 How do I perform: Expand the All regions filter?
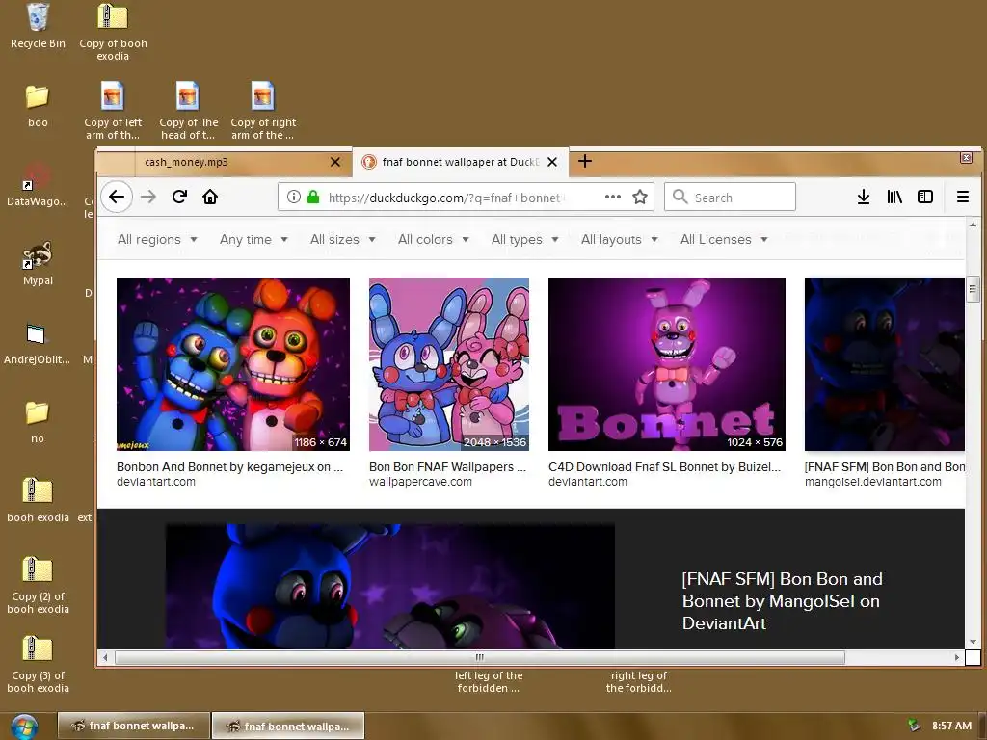[157, 239]
